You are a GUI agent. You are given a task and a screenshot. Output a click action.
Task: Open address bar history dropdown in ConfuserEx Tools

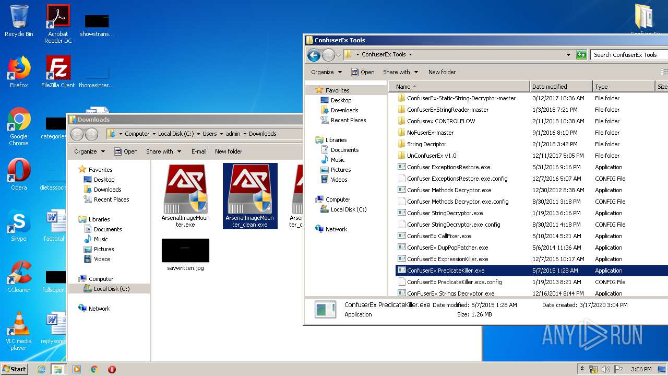[x=568, y=54]
